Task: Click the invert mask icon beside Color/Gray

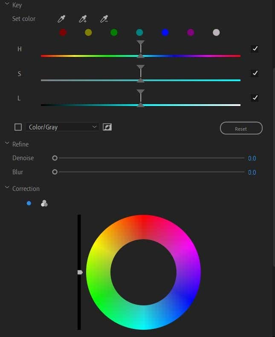Action: (x=107, y=127)
